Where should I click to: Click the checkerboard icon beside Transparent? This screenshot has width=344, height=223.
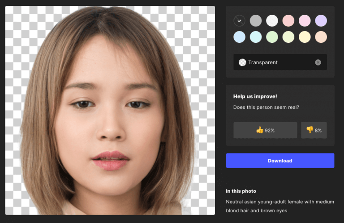242,62
